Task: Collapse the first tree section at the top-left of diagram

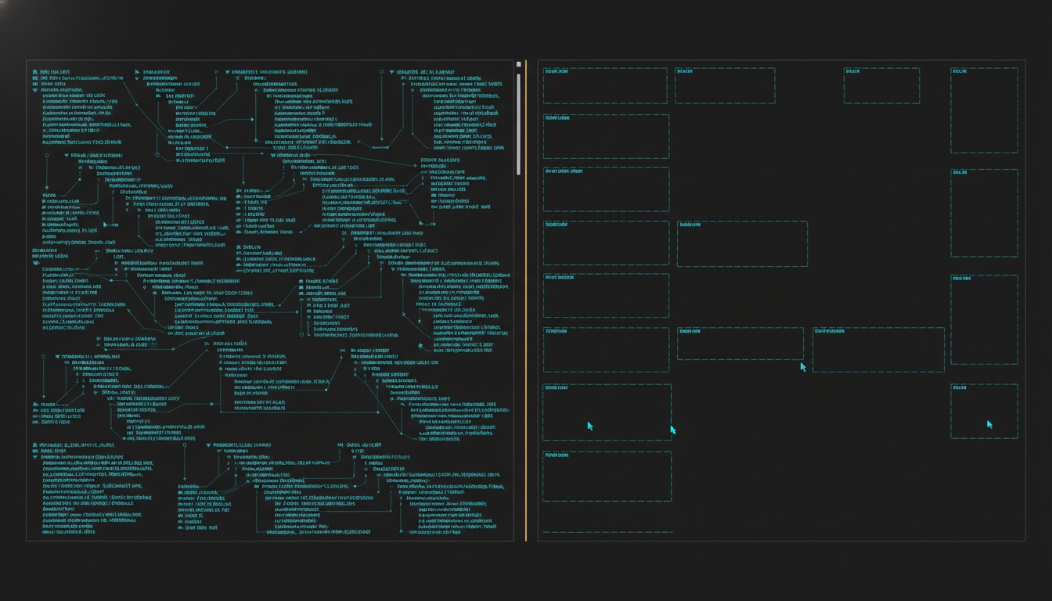Action: (35, 90)
